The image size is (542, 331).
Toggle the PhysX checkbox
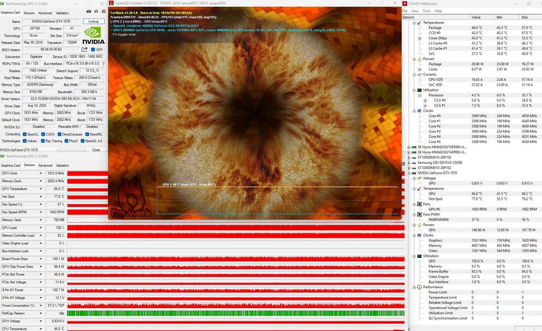pos(66,141)
